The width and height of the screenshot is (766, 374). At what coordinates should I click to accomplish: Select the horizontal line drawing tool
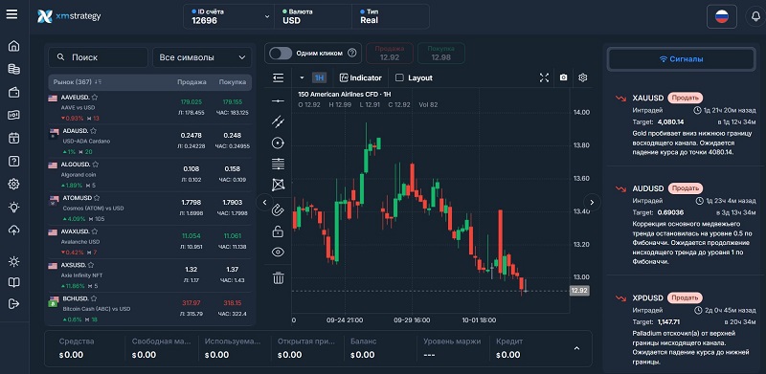(278, 101)
